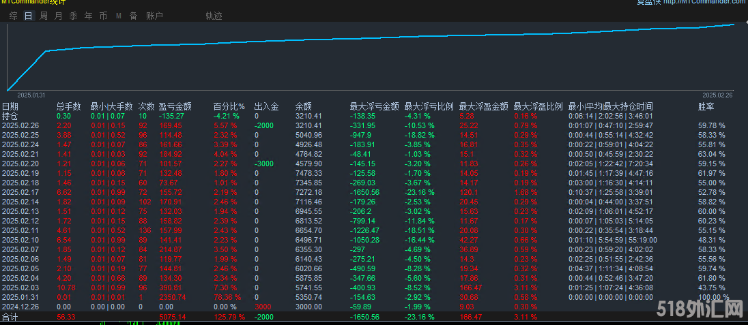Image resolution: width=748 pixels, height=325 pixels.
Task: Click the 盈亏金额 column header
Action: pyautogui.click(x=175, y=106)
